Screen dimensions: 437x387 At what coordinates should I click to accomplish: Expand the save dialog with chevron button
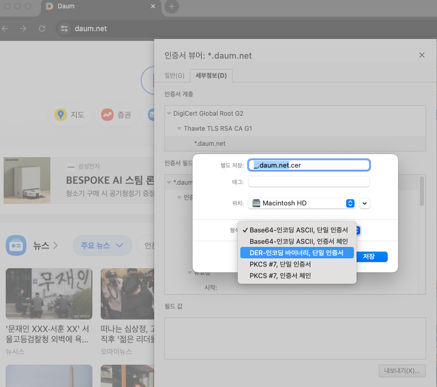point(364,203)
